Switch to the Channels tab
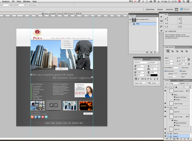Screen dimensions: 192x141 [174, 81]
